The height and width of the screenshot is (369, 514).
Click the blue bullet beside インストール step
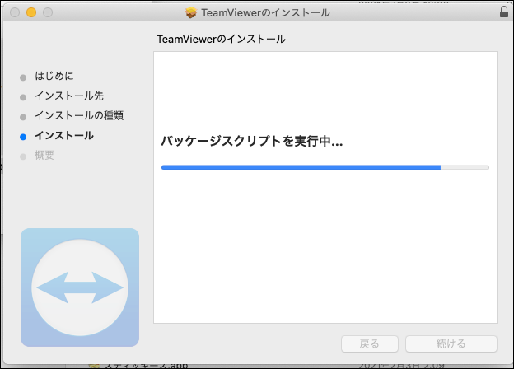coord(23,137)
